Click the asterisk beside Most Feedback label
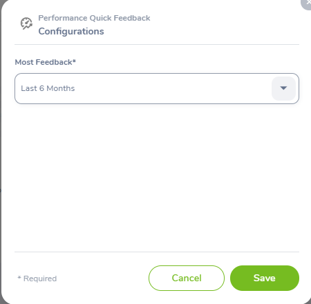Image resolution: width=311 pixels, height=304 pixels. click(74, 61)
